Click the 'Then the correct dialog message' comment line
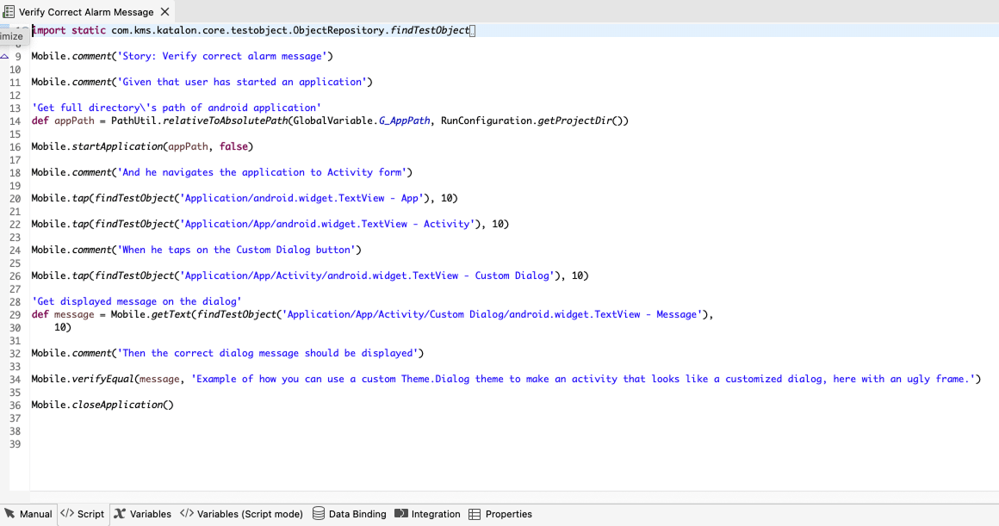This screenshot has height=526, width=999. click(227, 353)
